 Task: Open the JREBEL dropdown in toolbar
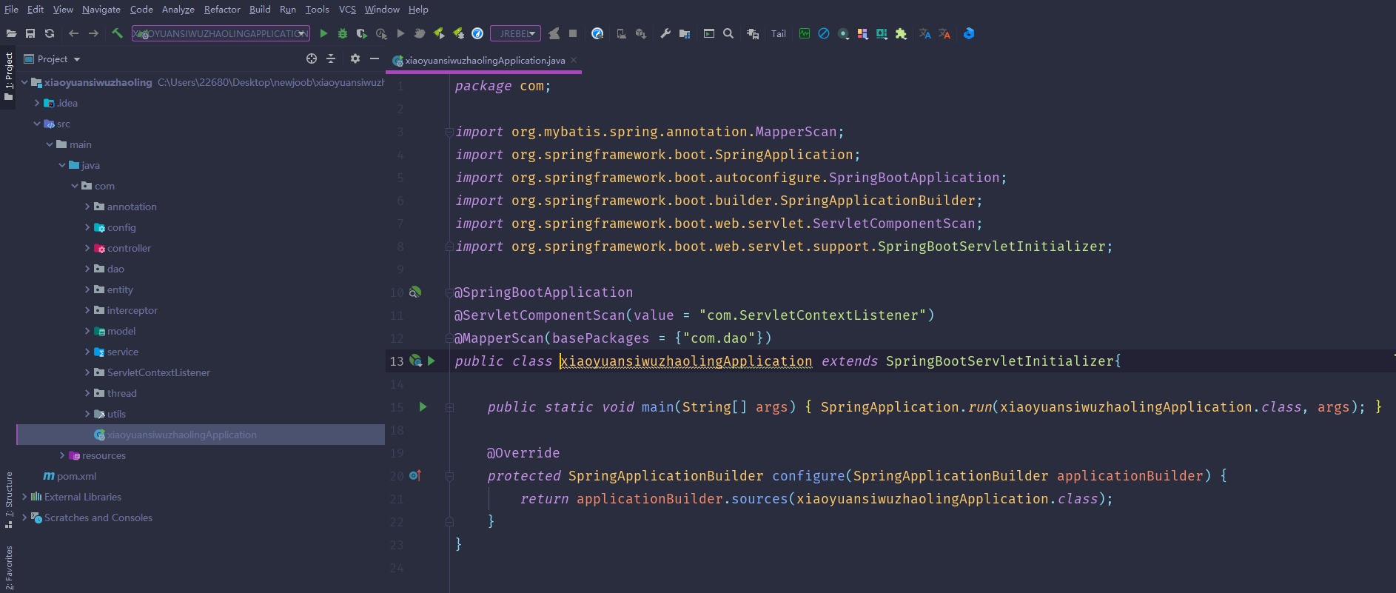pos(515,33)
